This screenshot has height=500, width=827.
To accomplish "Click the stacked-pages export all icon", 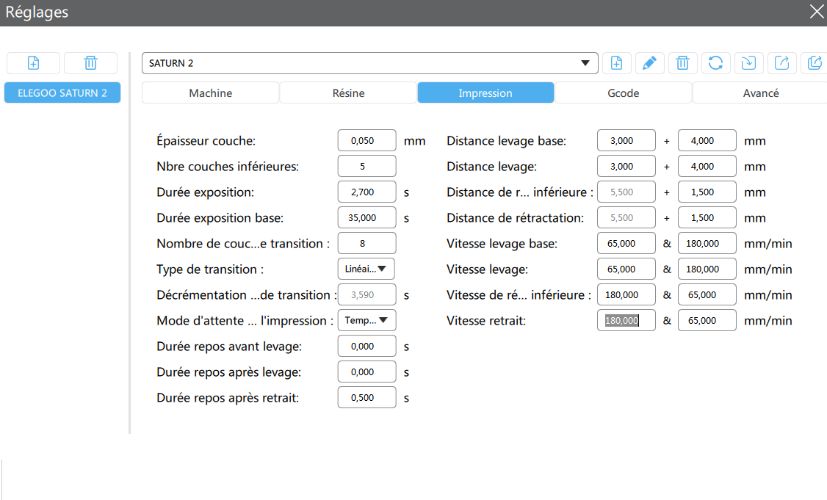I will 814,63.
